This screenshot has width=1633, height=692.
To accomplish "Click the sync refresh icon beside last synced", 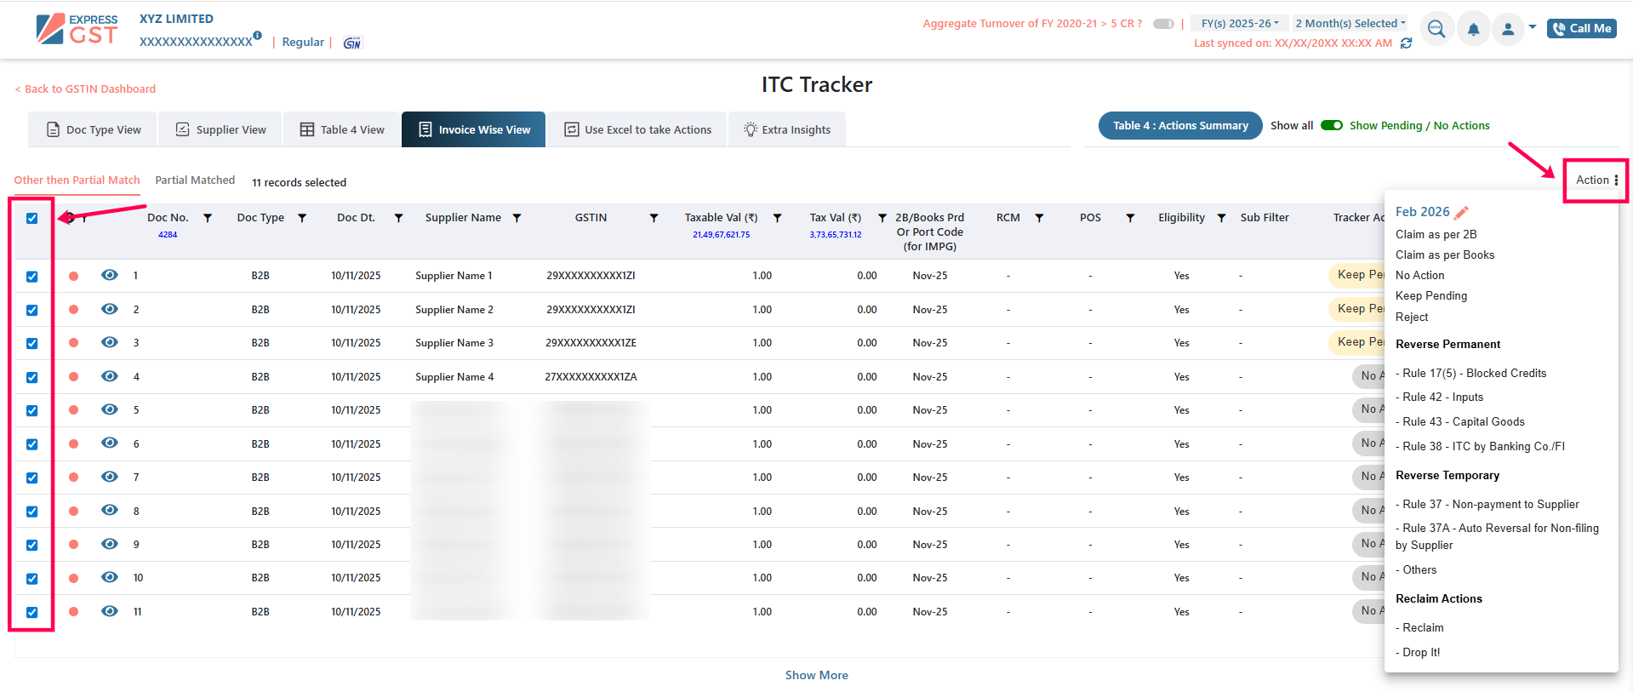I will pos(1407,43).
